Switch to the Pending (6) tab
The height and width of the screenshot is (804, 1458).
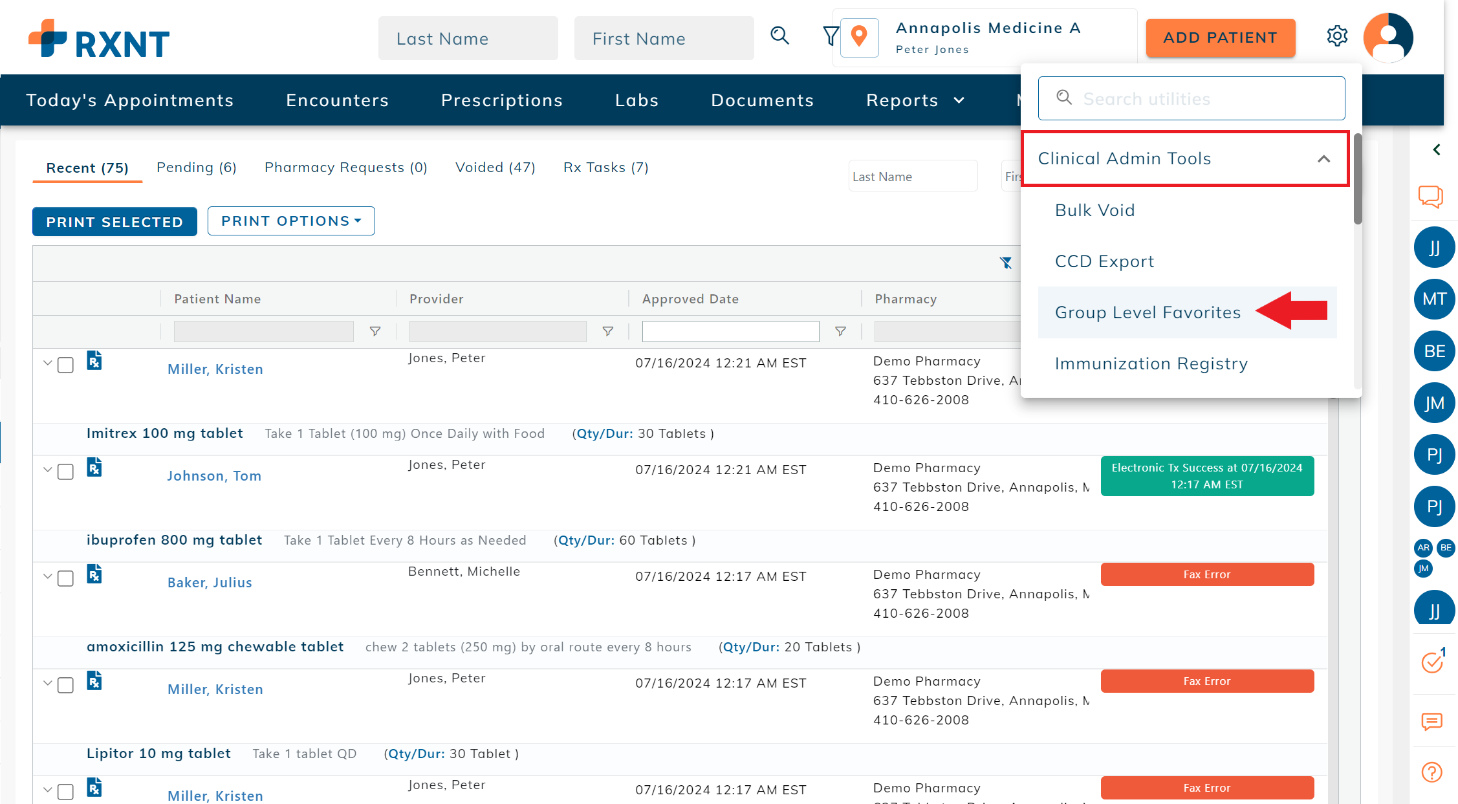196,168
